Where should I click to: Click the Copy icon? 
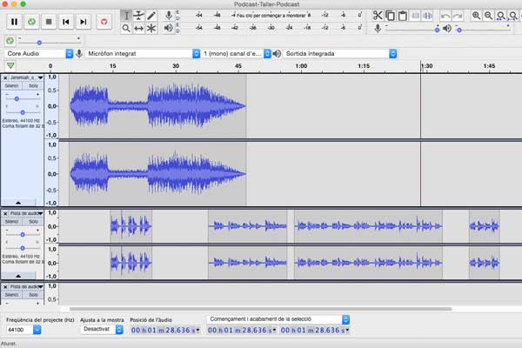(x=390, y=16)
